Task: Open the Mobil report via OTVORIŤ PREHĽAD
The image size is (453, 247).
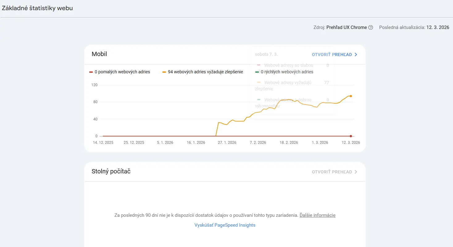Action: [332, 55]
